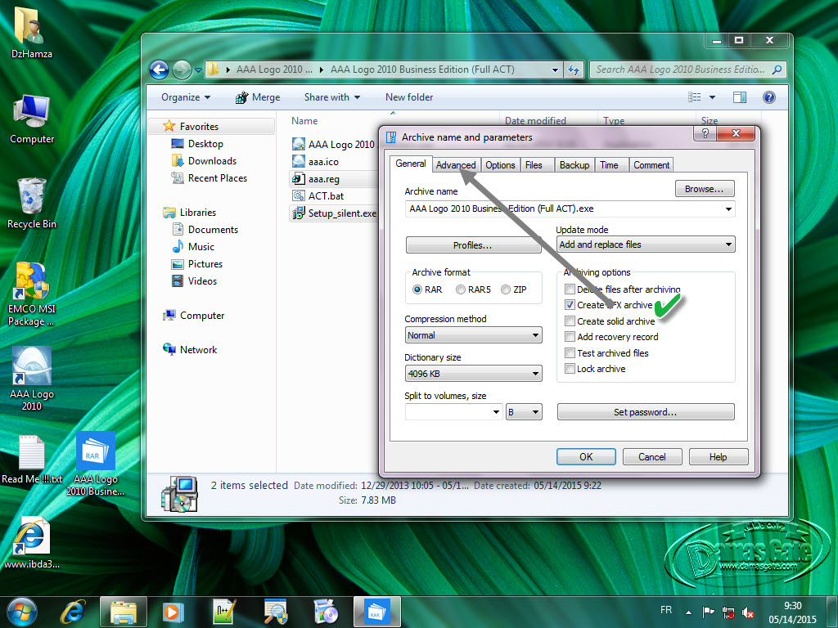Click the Set password... button

click(645, 412)
